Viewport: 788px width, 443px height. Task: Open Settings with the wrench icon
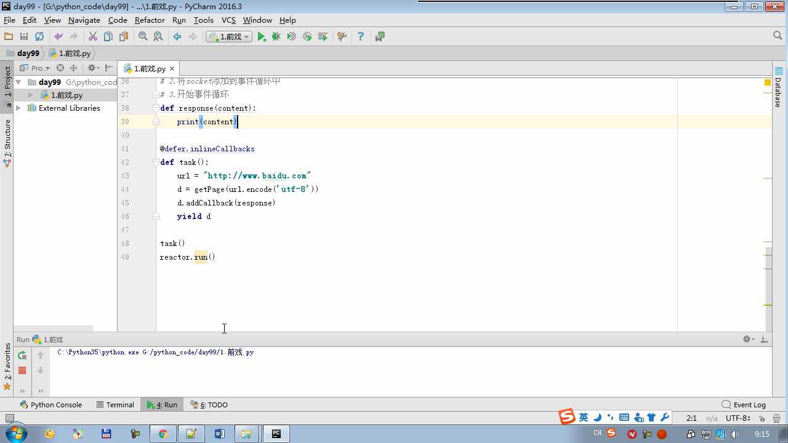click(x=342, y=37)
